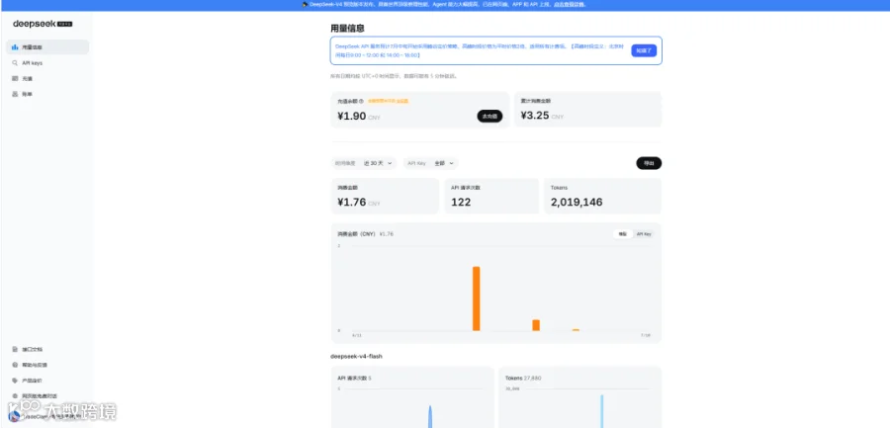The image size is (890, 428).
Task: Click the chat icon beside 网页版免费对话
Action: tap(15, 395)
